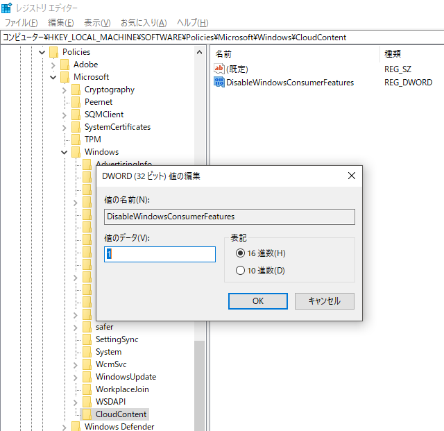Click the Microsoft folder icon

click(65, 77)
